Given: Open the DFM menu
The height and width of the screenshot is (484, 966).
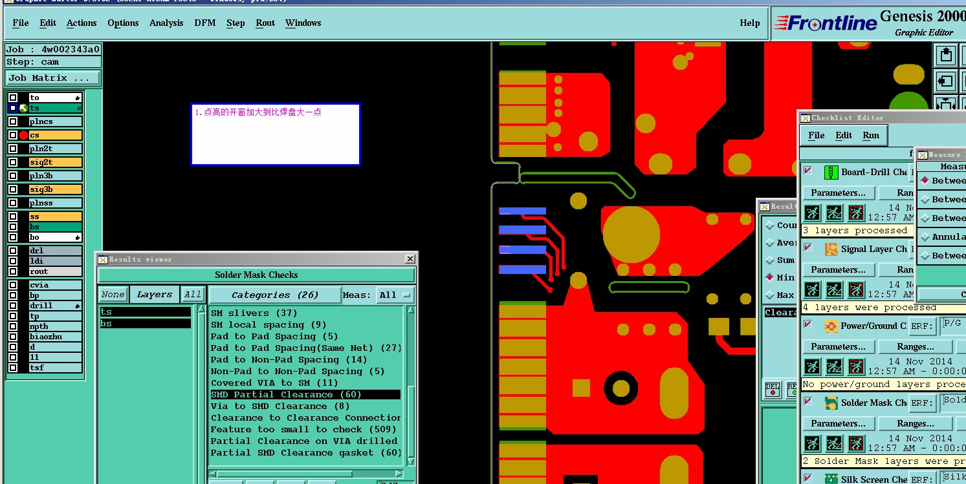Looking at the screenshot, I should 205,23.
